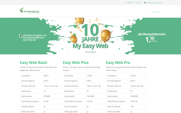
Task: Click the phone icon in top bar
Action: click(x=125, y=2)
